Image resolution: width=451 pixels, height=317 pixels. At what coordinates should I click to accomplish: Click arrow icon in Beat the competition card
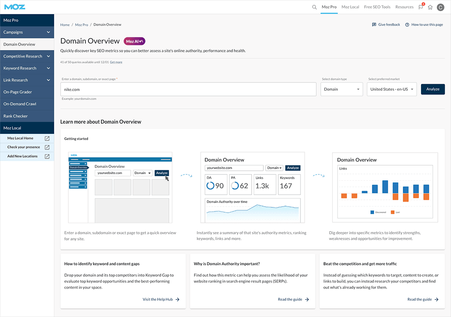[x=436, y=299]
